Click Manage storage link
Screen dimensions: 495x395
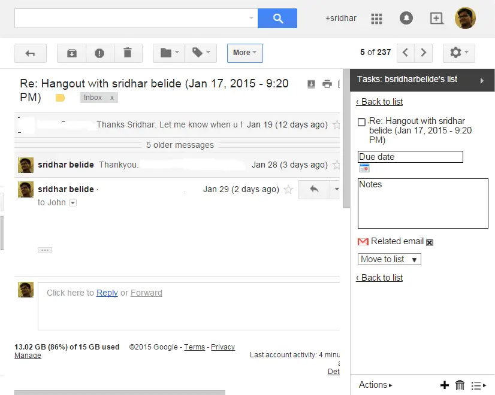coord(28,355)
